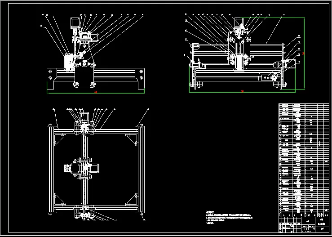Click the carriage assembly in plan view center
This screenshot has height=237, width=332.
(81, 168)
